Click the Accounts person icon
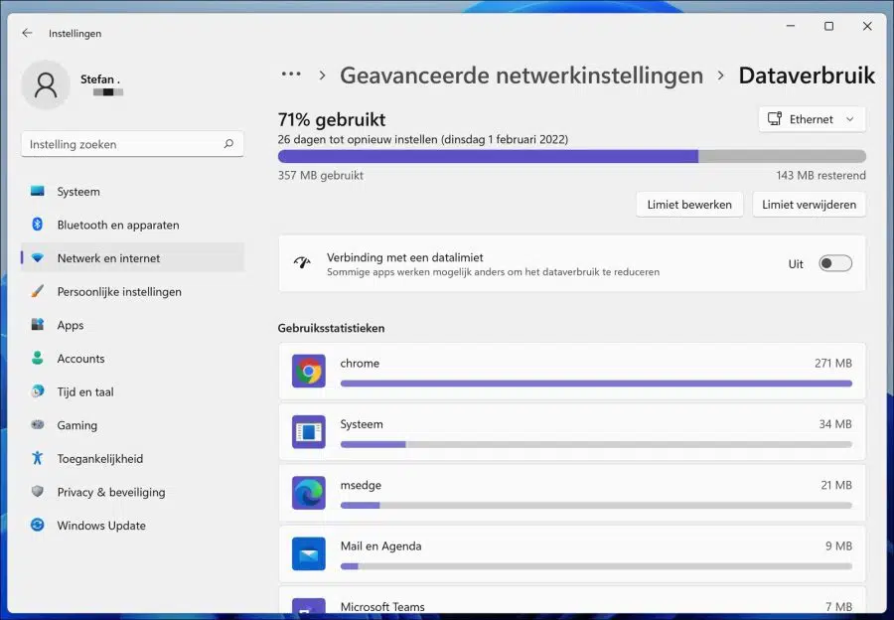 pyautogui.click(x=38, y=358)
